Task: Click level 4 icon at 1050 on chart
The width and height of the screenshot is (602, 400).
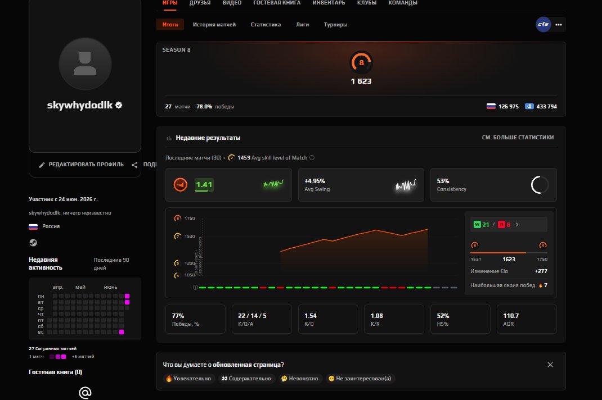Action: [177, 275]
